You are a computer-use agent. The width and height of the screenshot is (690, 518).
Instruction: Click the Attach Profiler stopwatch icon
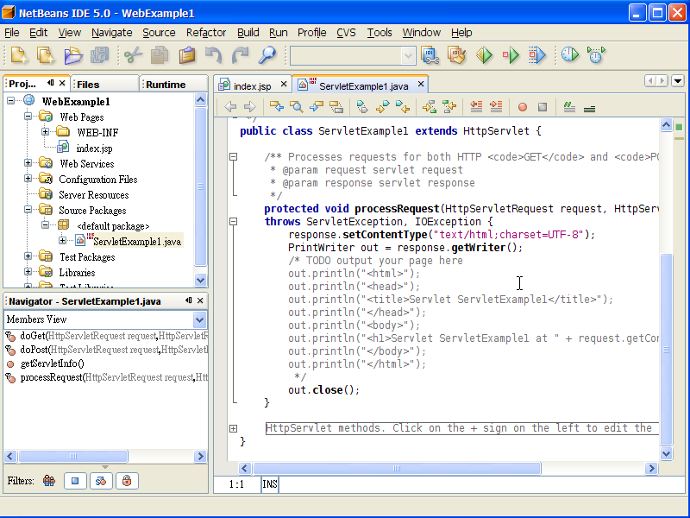coord(597,55)
